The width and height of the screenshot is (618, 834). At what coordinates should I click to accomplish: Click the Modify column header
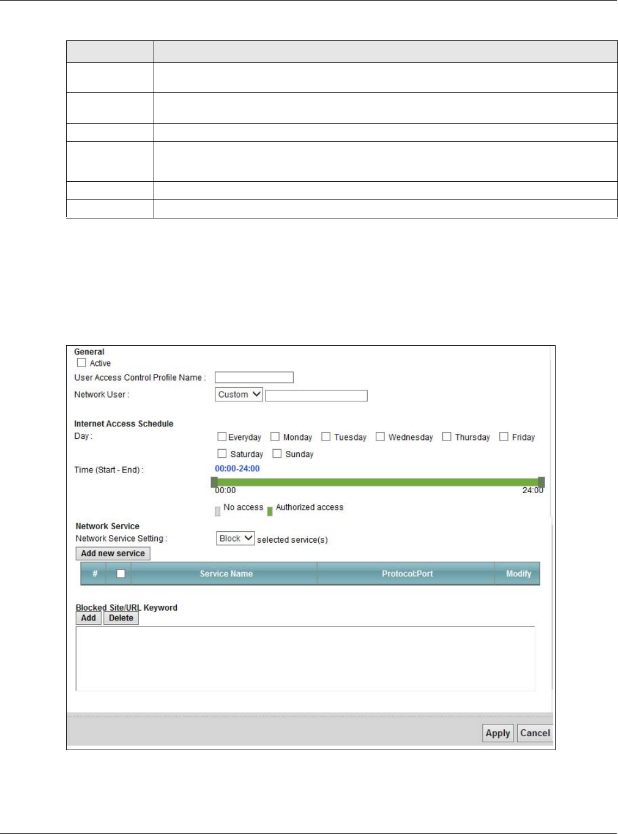point(518,574)
